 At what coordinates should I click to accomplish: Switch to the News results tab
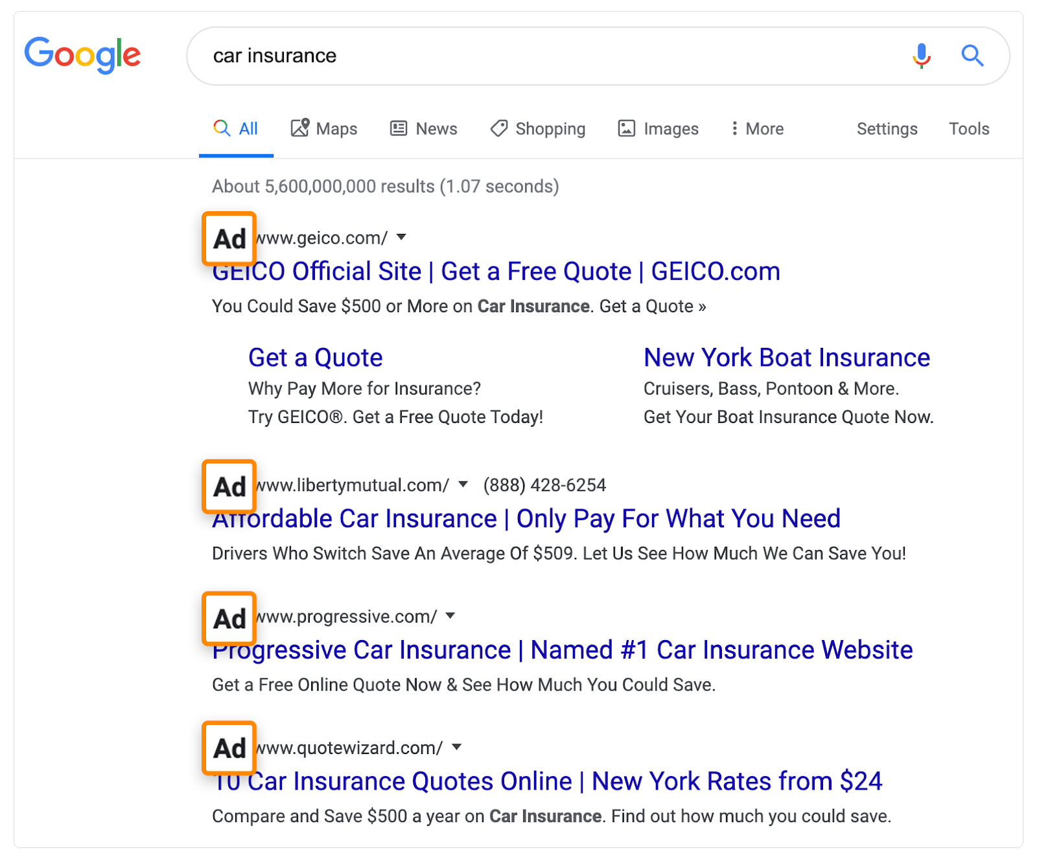coord(424,128)
